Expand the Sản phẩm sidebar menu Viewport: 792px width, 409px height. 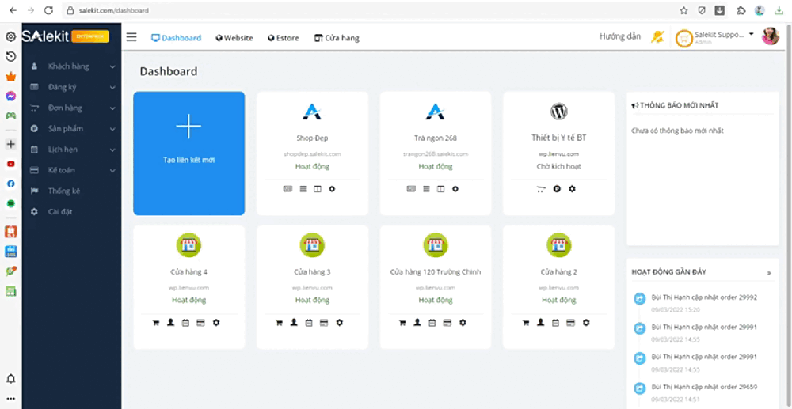72,129
